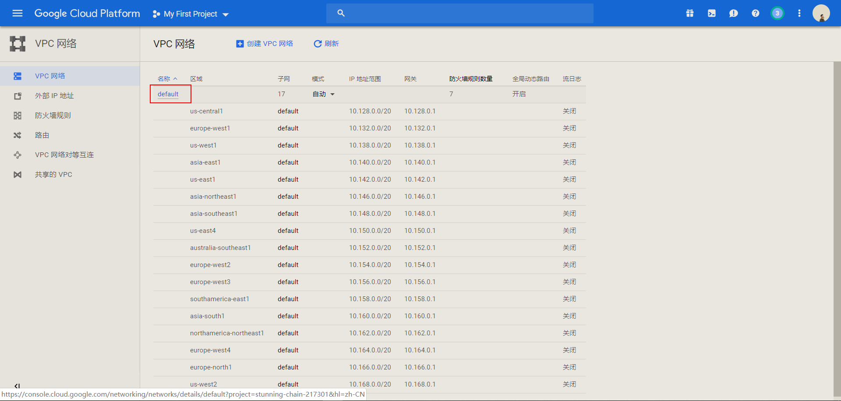Click region australia-southeast1 cell

[220, 248]
